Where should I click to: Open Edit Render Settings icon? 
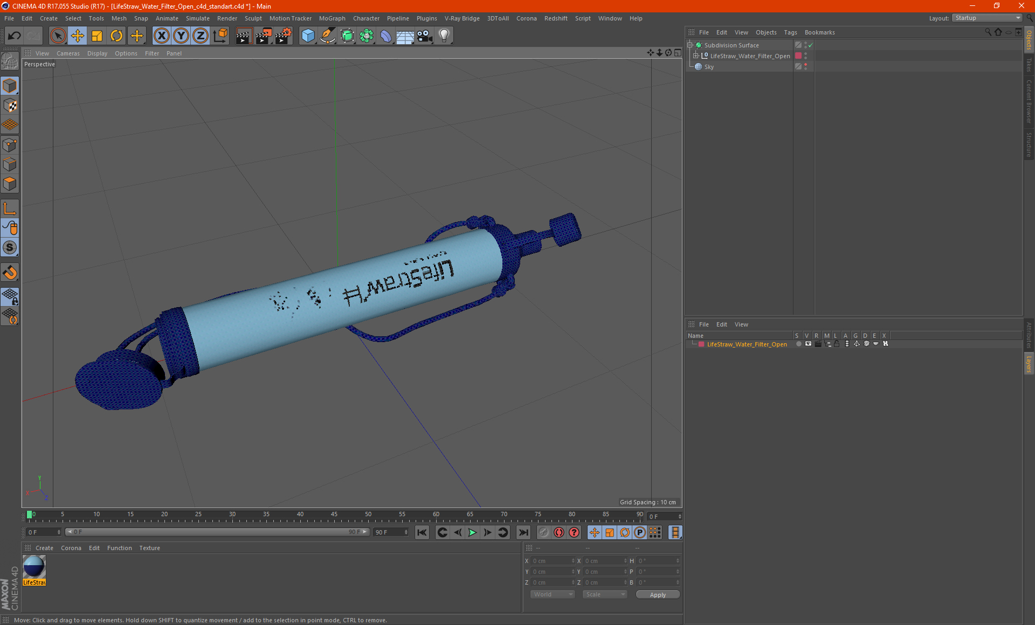pyautogui.click(x=284, y=36)
